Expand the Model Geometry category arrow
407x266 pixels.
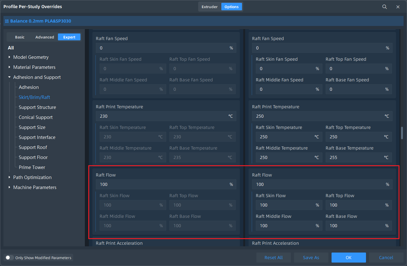tap(9, 57)
